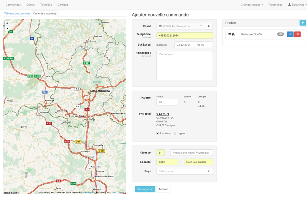Click the € 1.040,00 hTVA line
Image resolution: width=307 pixels, height=205 pixels.
[x=165, y=118]
